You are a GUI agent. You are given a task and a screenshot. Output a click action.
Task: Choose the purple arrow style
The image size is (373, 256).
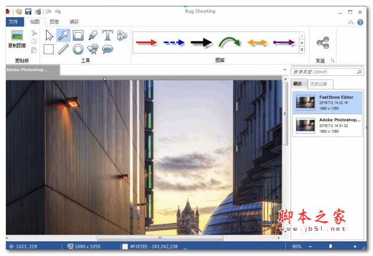pos(284,42)
